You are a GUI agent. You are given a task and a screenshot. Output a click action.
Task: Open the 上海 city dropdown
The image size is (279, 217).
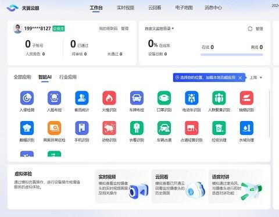(256, 77)
